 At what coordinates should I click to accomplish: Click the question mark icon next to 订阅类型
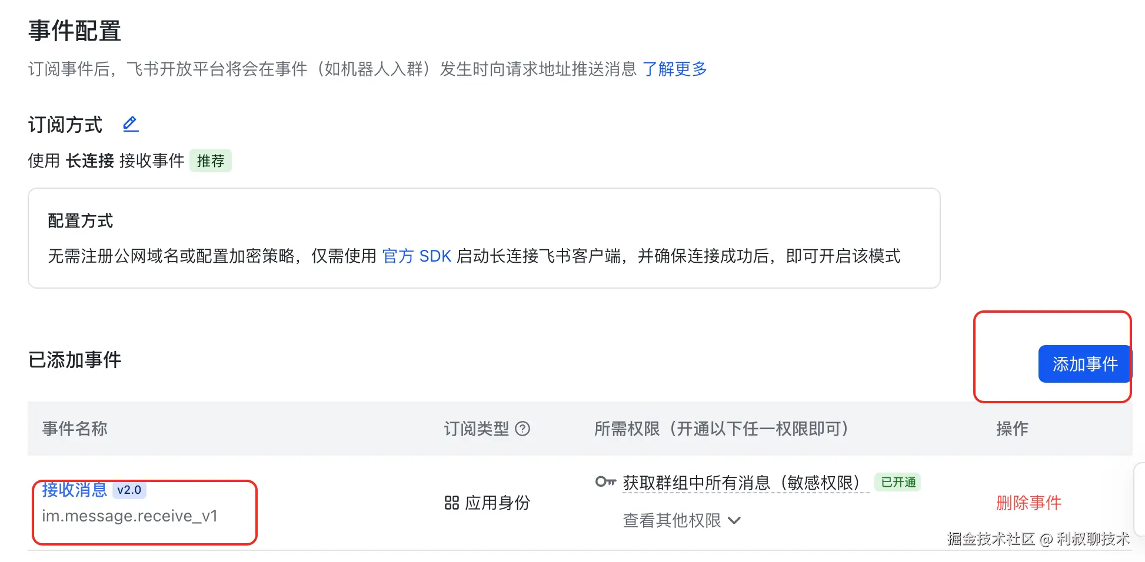tap(522, 429)
